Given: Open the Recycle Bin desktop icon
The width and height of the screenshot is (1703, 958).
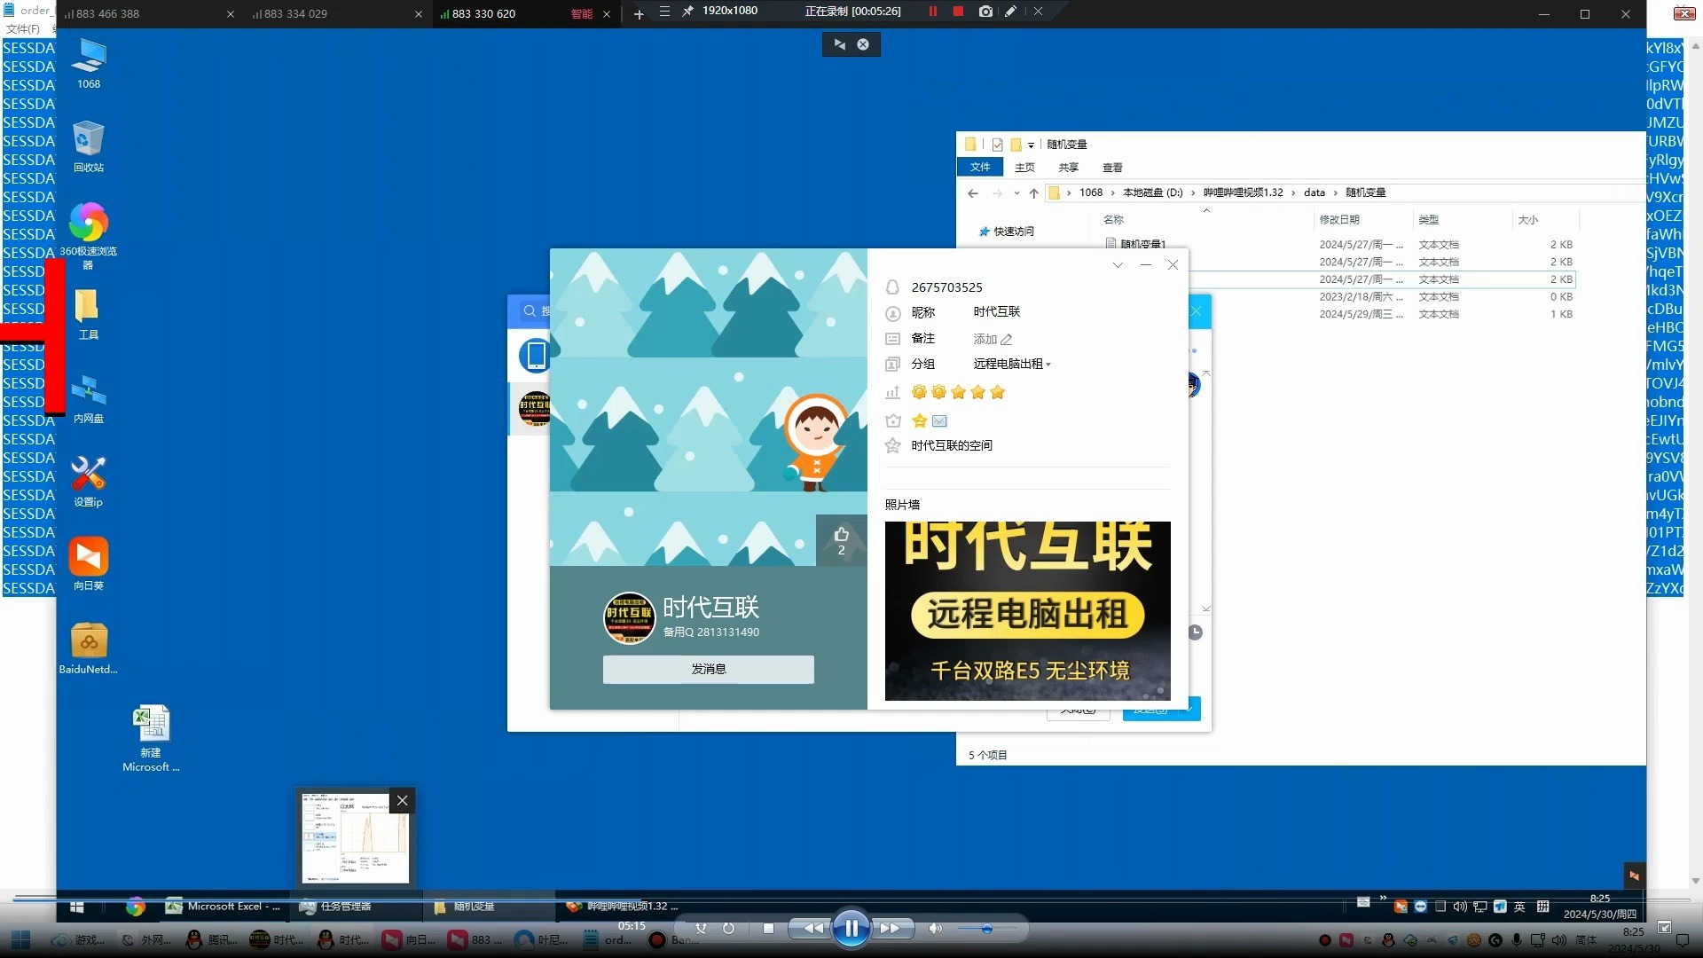Looking at the screenshot, I should (89, 147).
